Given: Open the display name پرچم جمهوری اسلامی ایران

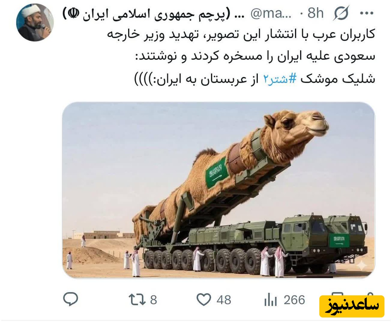Looking at the screenshot, I should (x=155, y=13).
